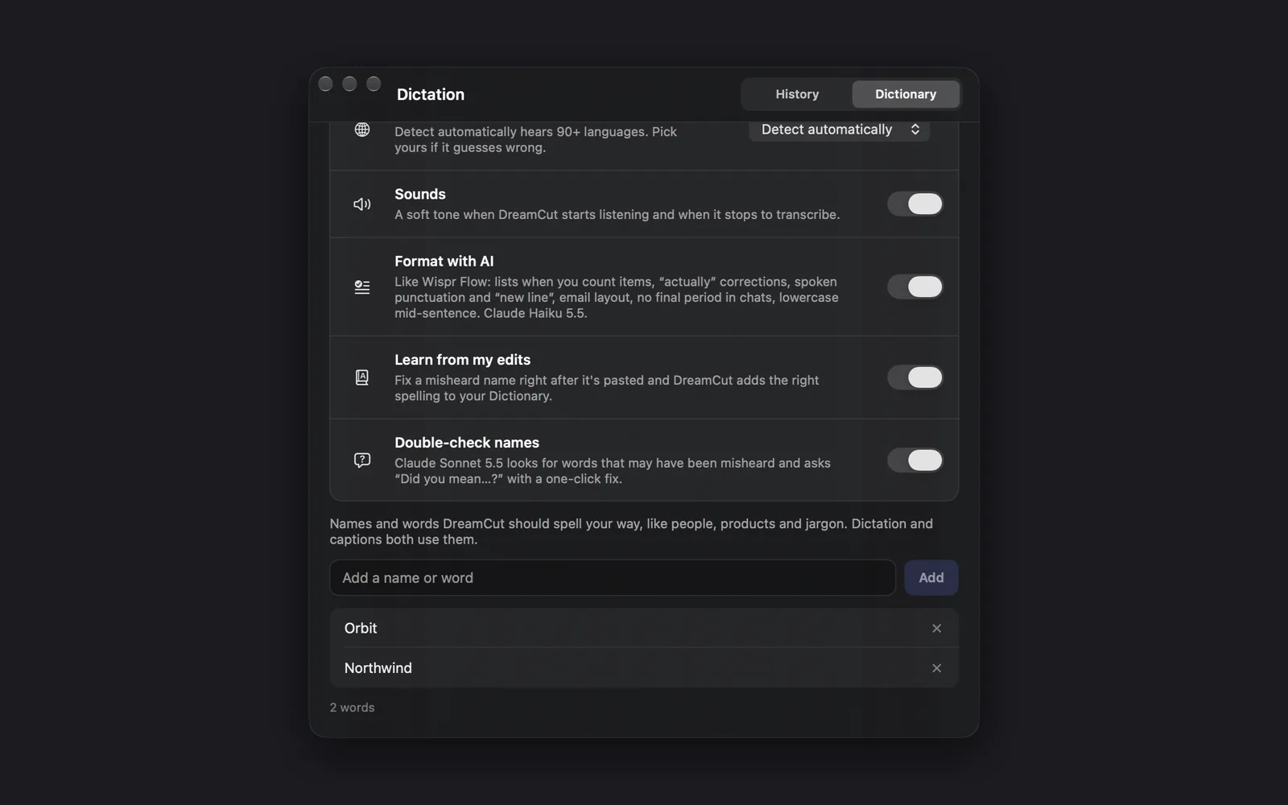
Task: Click the Learn from my edits heading
Action: [x=463, y=360]
